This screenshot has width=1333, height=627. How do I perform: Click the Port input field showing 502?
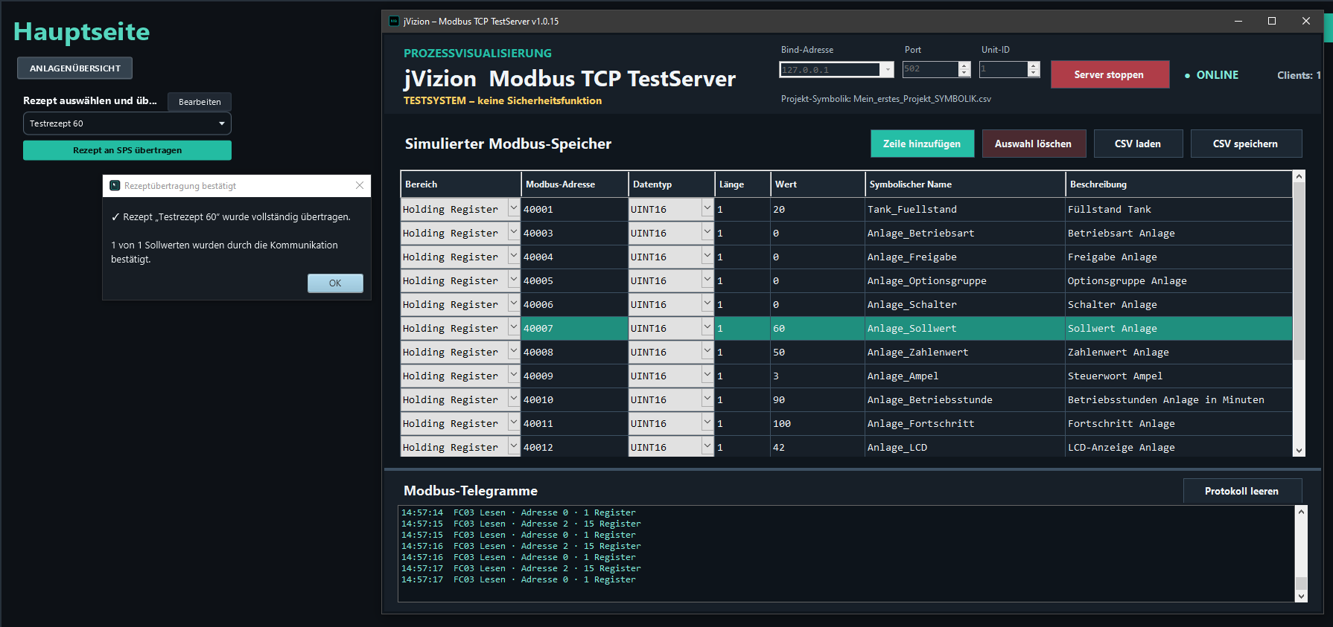pos(930,69)
